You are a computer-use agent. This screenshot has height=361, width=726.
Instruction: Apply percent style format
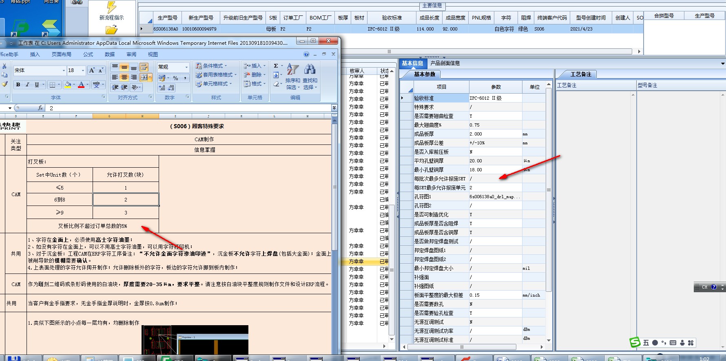pyautogui.click(x=176, y=78)
